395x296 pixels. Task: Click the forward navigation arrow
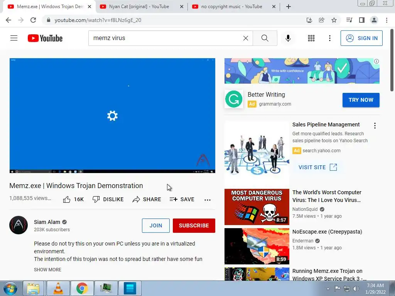tap(21, 20)
